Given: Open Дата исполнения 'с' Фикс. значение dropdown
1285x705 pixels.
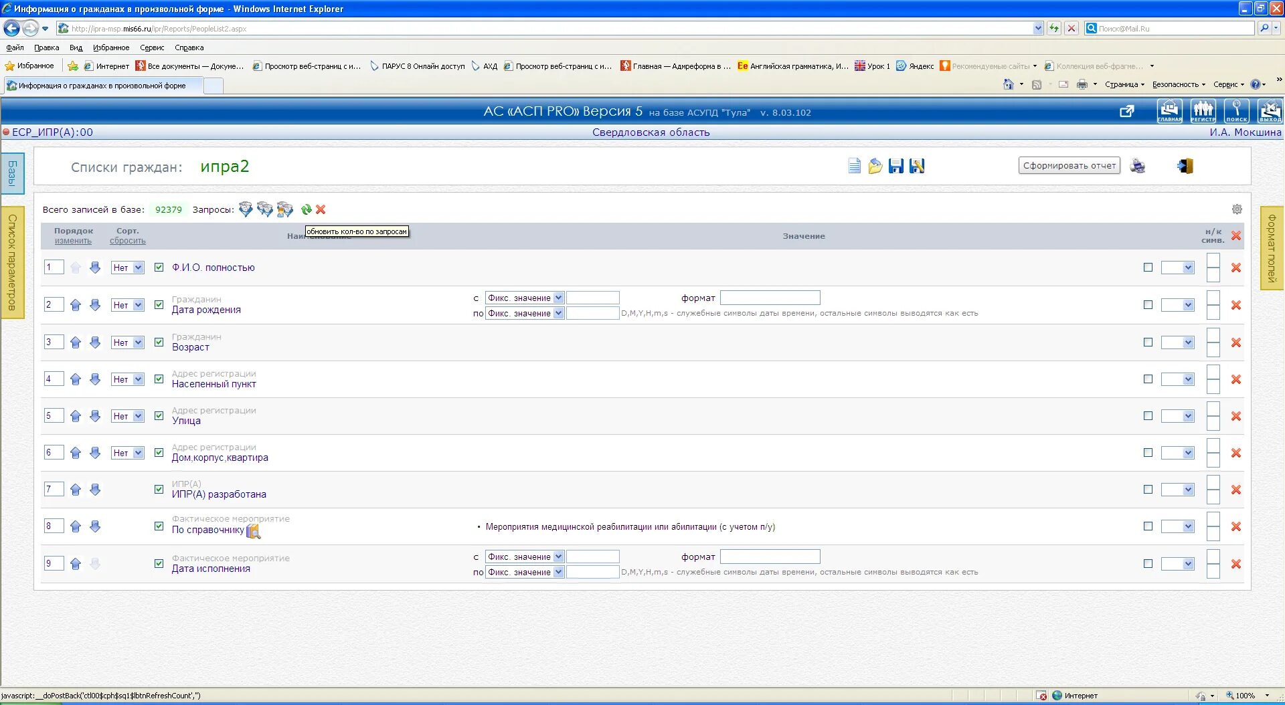Looking at the screenshot, I should click(x=525, y=557).
